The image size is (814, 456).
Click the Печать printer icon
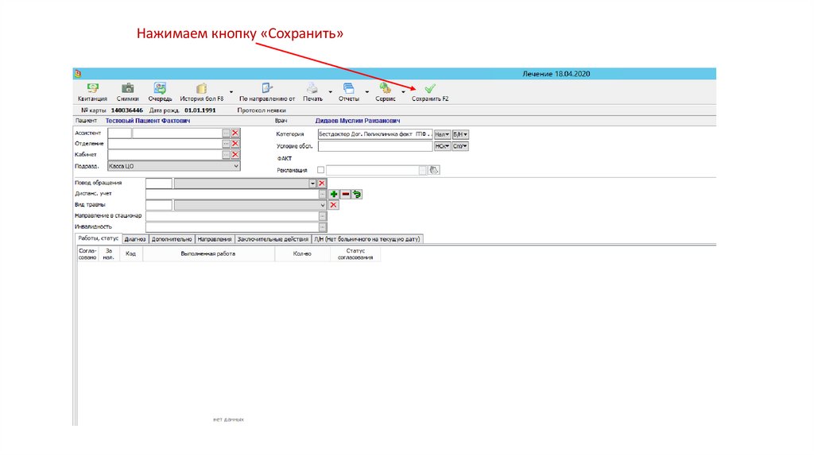click(312, 88)
